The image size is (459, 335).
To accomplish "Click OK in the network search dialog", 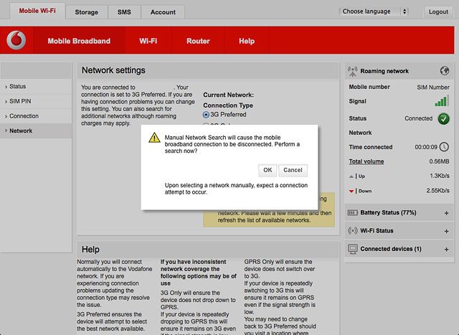I will (268, 170).
